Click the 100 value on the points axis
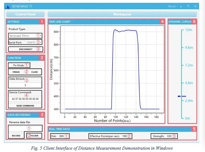The width and height of the screenshot is (205, 152). 115,117
